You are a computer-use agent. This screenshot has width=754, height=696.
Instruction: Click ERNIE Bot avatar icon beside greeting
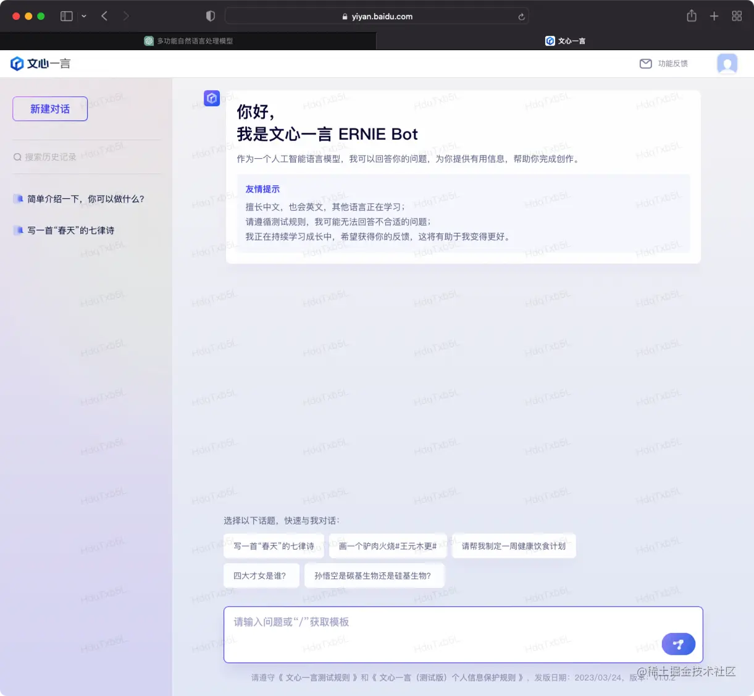212,98
